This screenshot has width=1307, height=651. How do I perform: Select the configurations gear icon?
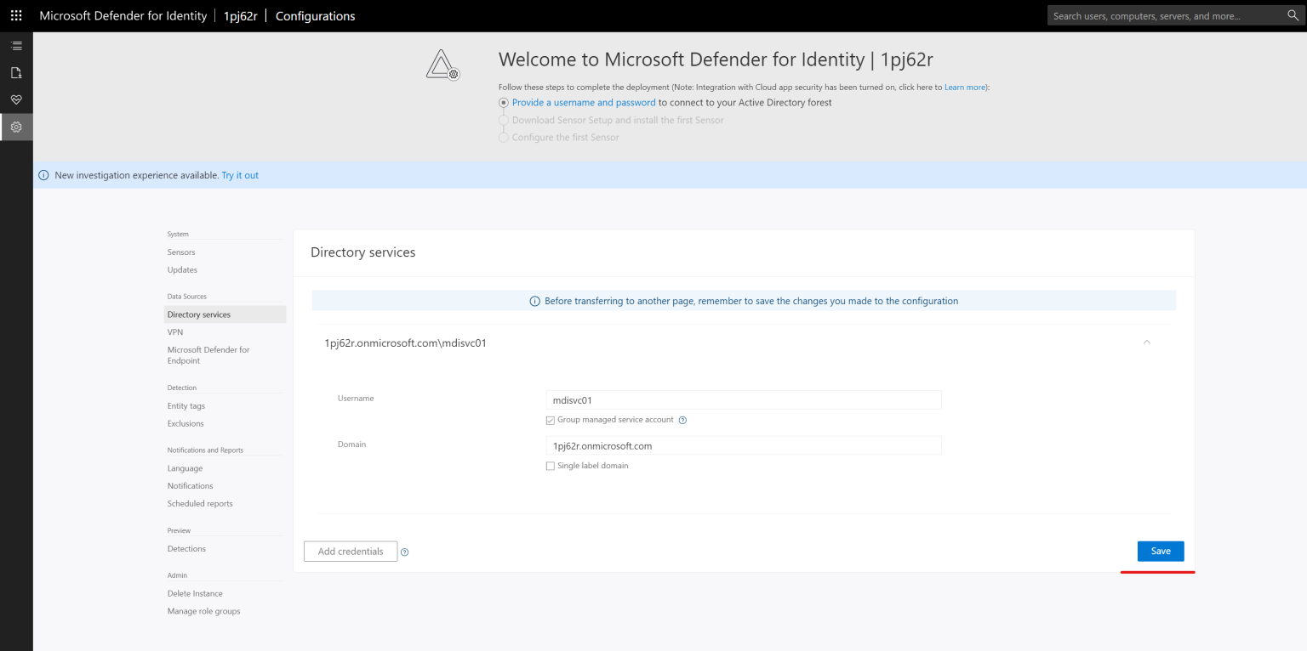pos(16,127)
